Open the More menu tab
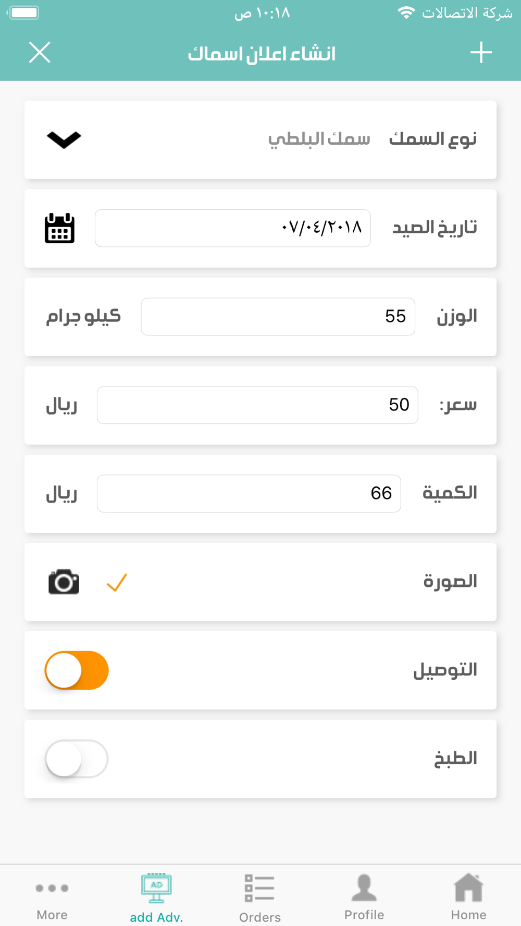 point(52,897)
